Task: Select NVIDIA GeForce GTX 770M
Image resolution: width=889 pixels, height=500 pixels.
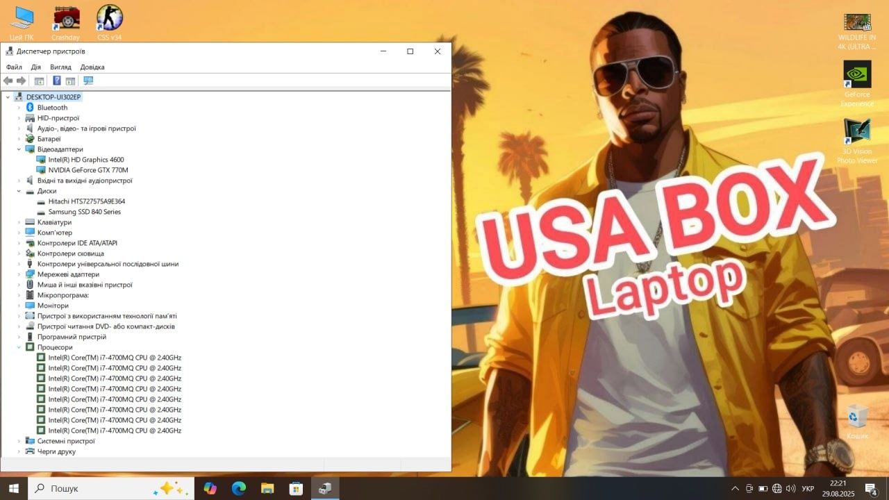Action: pos(88,170)
